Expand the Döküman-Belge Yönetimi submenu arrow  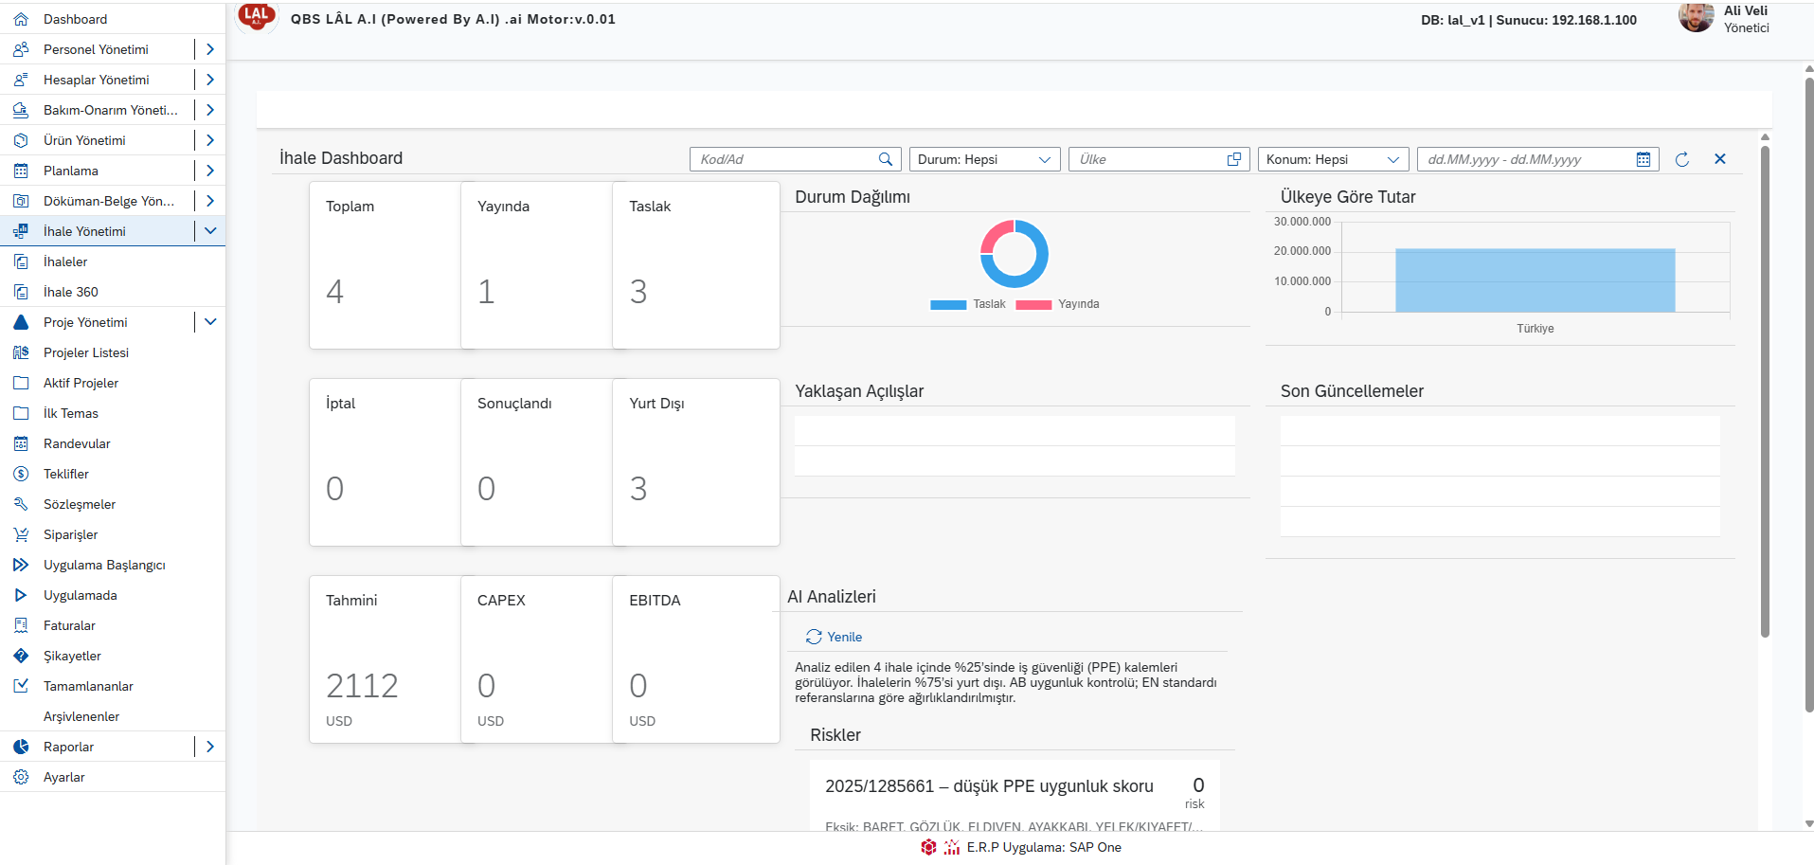(210, 201)
